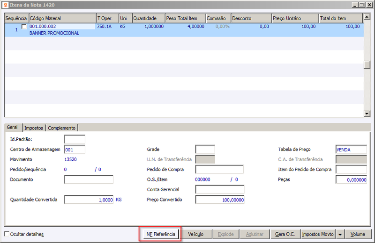Switch to the Impostos tab
The width and height of the screenshot is (375, 243).
pyautogui.click(x=34, y=128)
